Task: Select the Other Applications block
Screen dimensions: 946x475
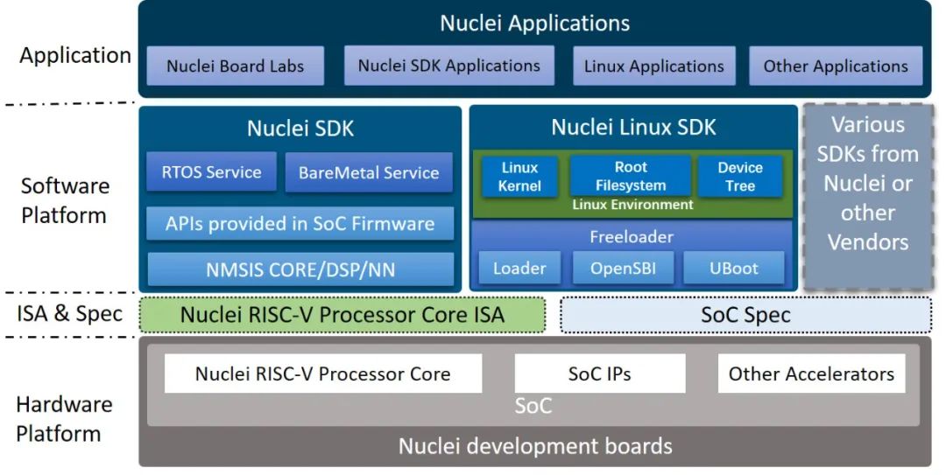Action: point(836,66)
